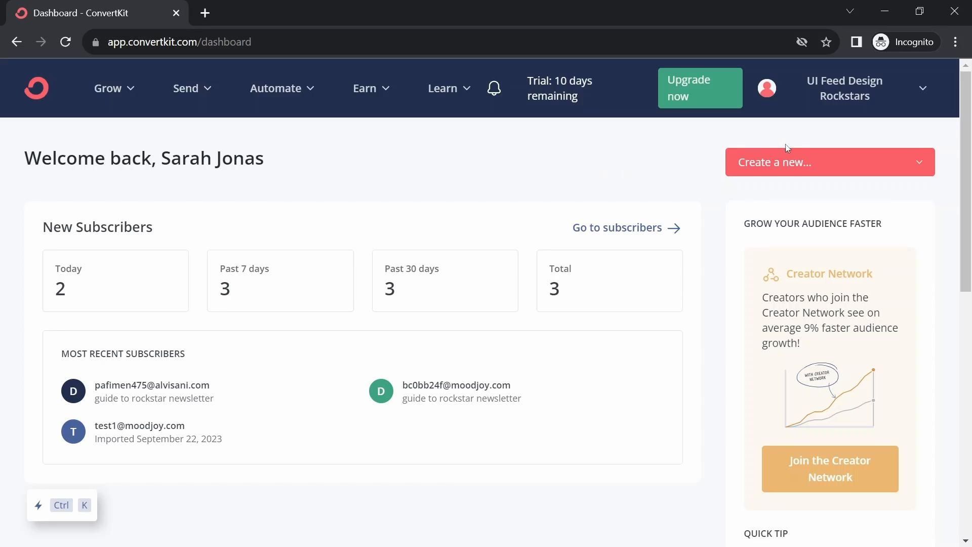Click the Creator Network nodes icon
The image size is (972, 547).
click(x=771, y=275)
